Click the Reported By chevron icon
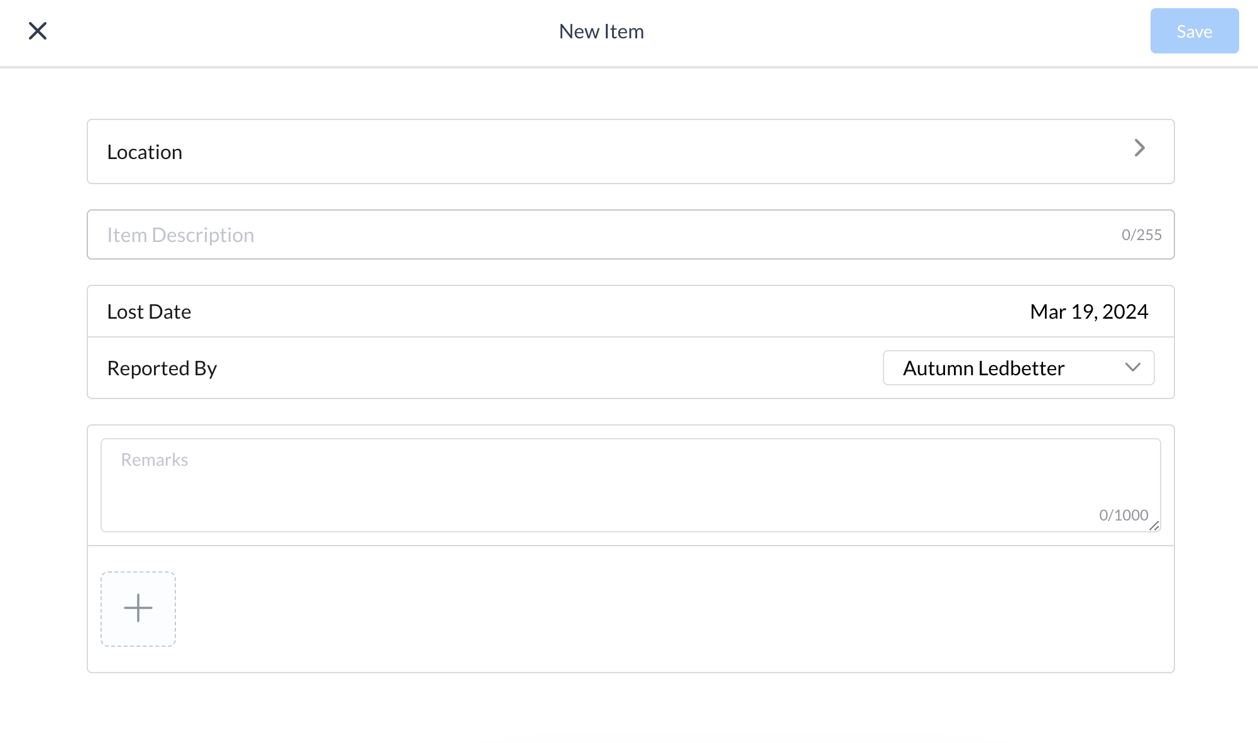The image size is (1258, 743). coord(1133,368)
